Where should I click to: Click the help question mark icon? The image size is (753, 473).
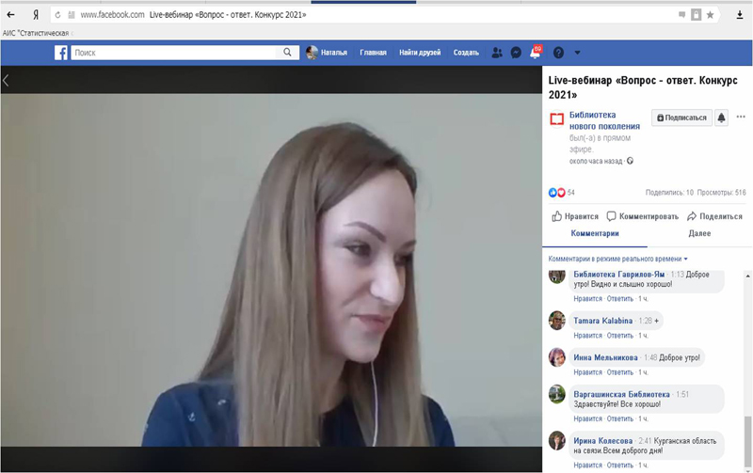pos(558,53)
